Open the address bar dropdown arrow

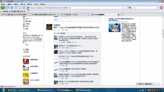(126, 8)
